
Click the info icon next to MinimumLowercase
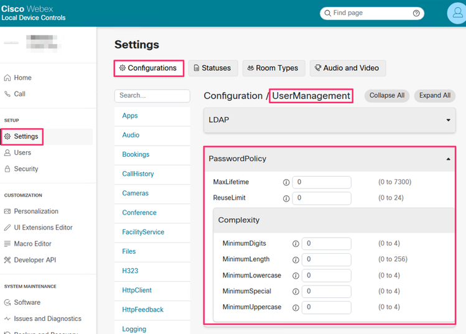point(296,276)
